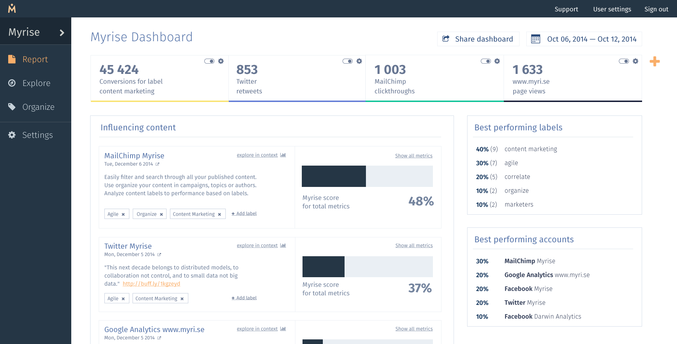This screenshot has width=677, height=344.
Task: Click the 48% Myrise score progress bar
Action: point(367,176)
